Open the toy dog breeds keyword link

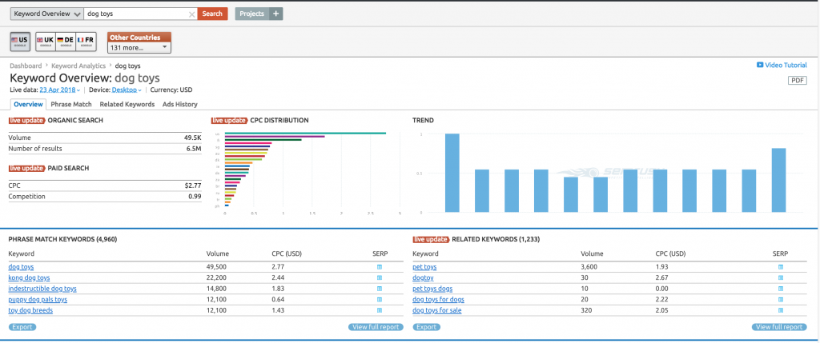tap(31, 311)
